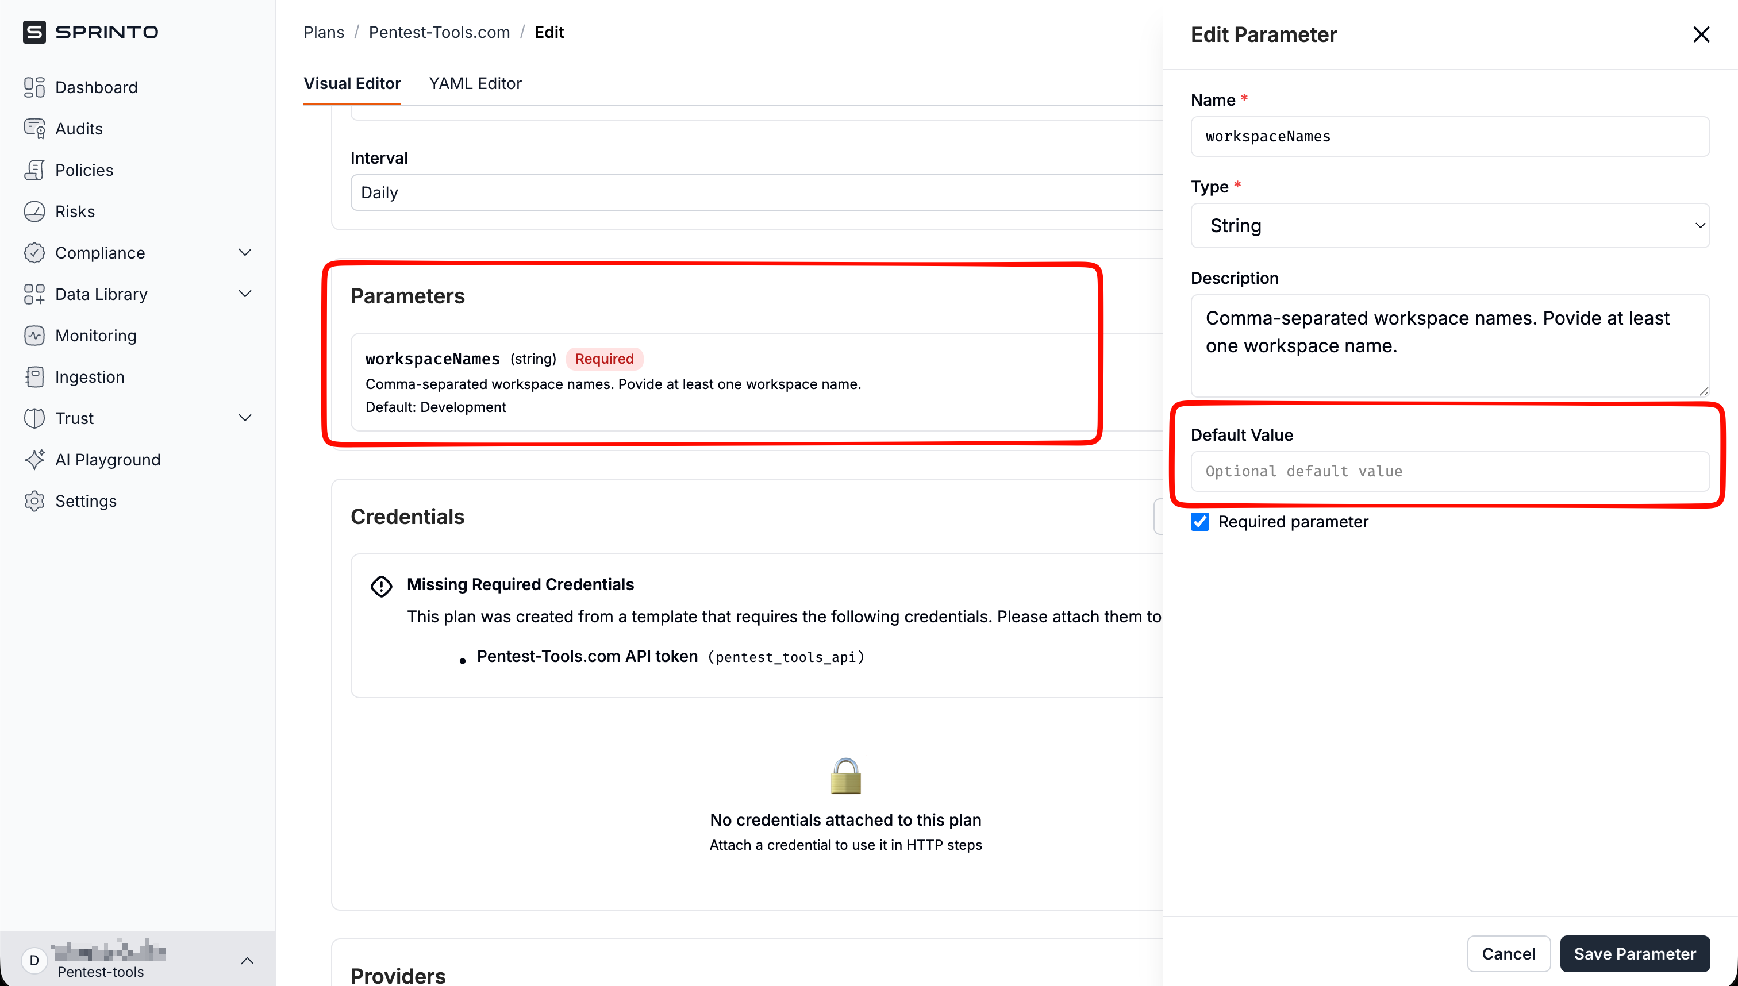The width and height of the screenshot is (1738, 986).
Task: Open Risks from the sidebar
Action: click(x=75, y=211)
